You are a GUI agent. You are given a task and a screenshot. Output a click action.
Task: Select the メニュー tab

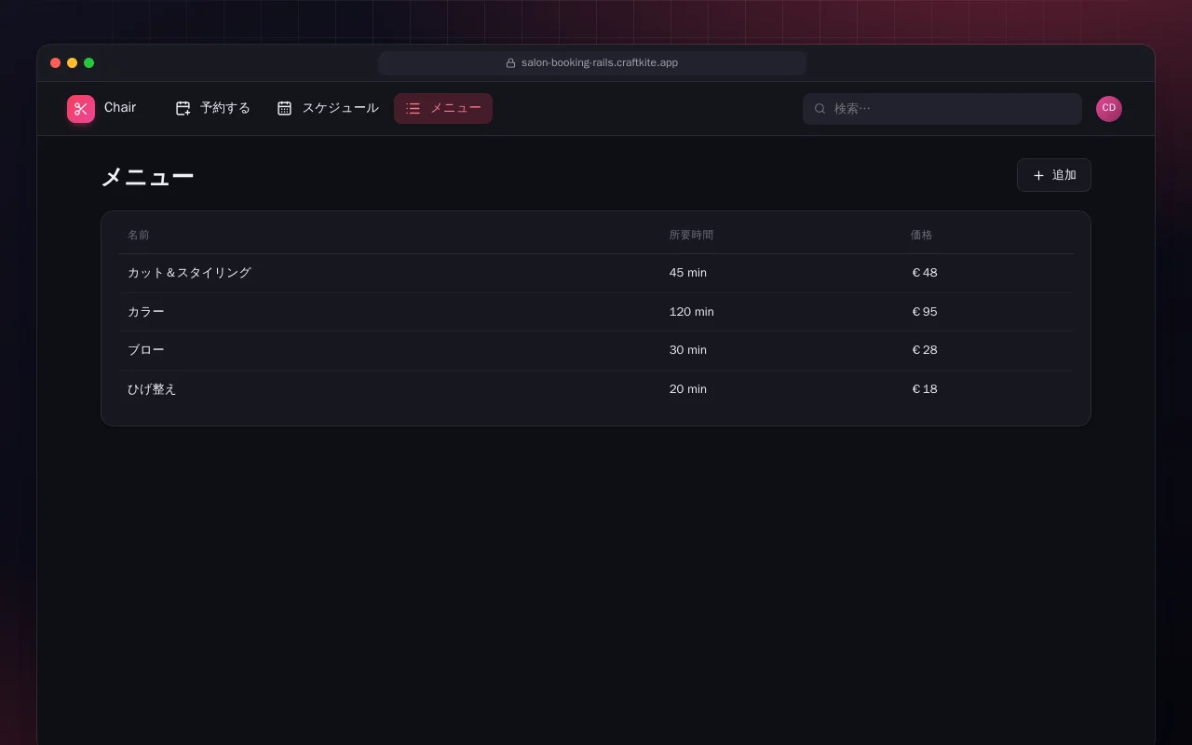pyautogui.click(x=443, y=108)
